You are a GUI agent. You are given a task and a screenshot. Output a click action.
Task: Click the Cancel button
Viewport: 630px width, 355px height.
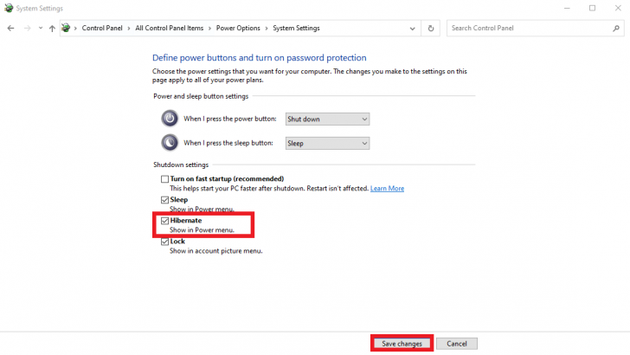point(457,344)
